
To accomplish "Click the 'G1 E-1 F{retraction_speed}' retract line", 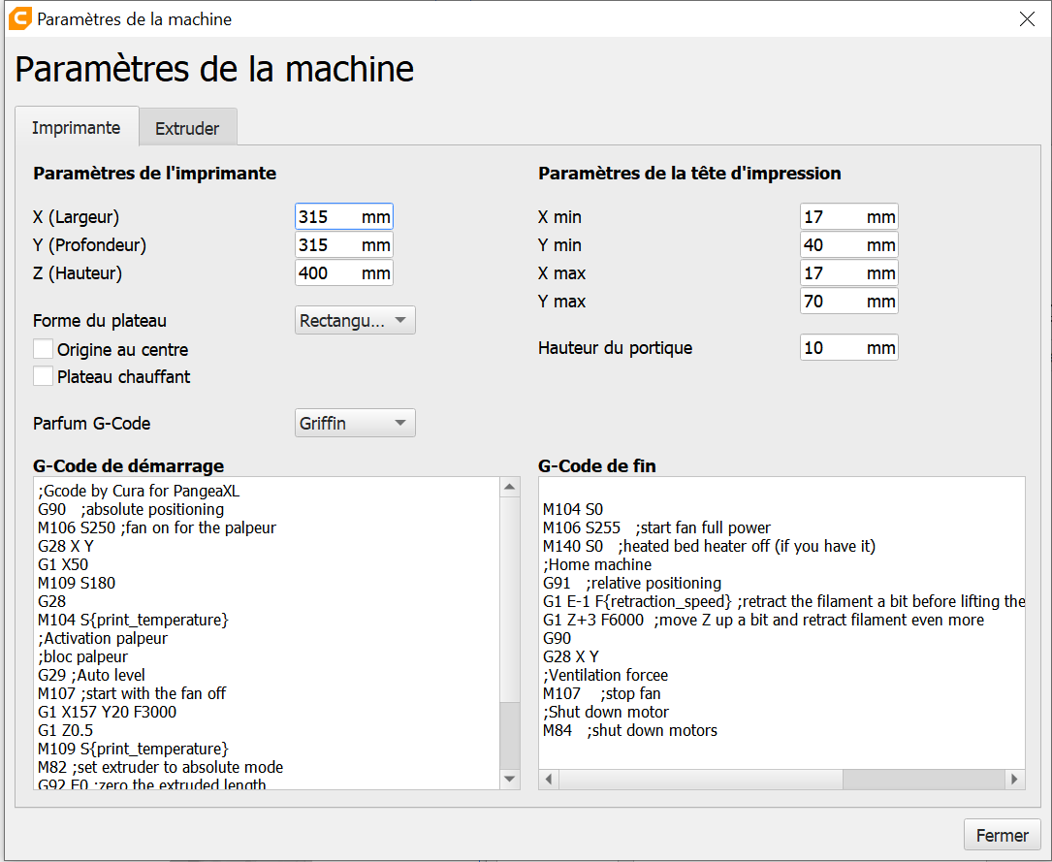I will [x=783, y=602].
